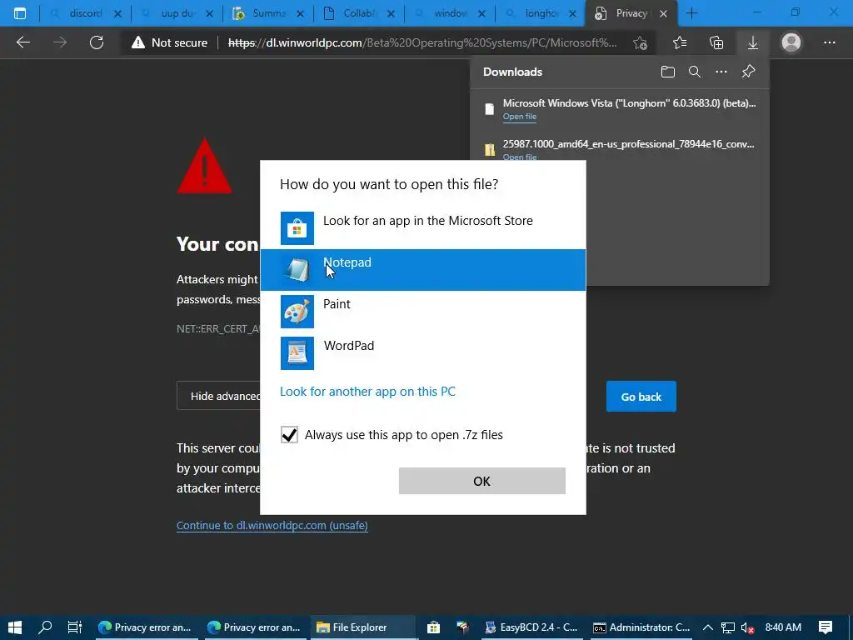853x640 pixels.
Task: Open Administrator command prompt taskbar button
Action: pyautogui.click(x=641, y=627)
